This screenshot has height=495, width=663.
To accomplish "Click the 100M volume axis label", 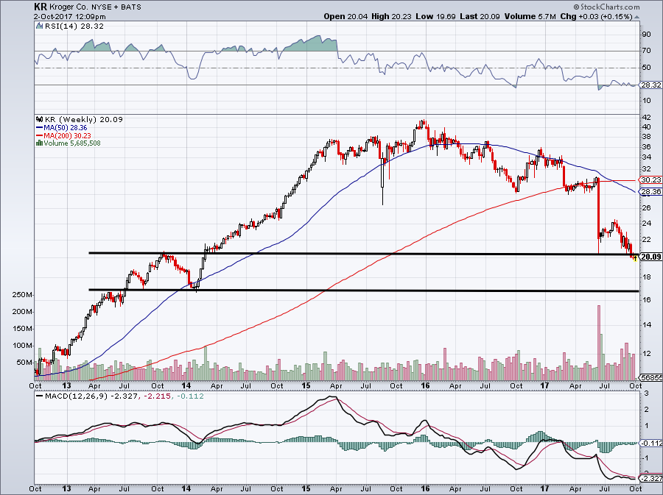I will coord(22,346).
